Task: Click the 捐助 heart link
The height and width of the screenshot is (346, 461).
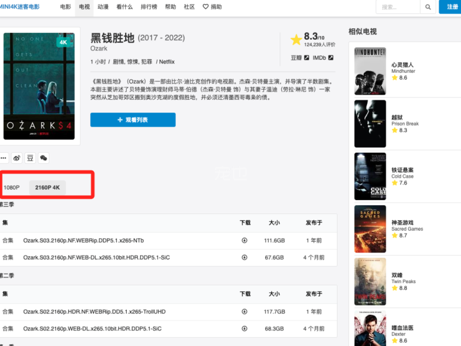Action: coord(212,7)
